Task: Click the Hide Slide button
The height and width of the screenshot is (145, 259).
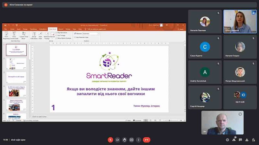Action: (40, 36)
